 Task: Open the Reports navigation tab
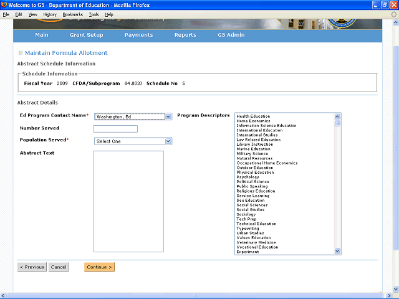[x=185, y=35]
